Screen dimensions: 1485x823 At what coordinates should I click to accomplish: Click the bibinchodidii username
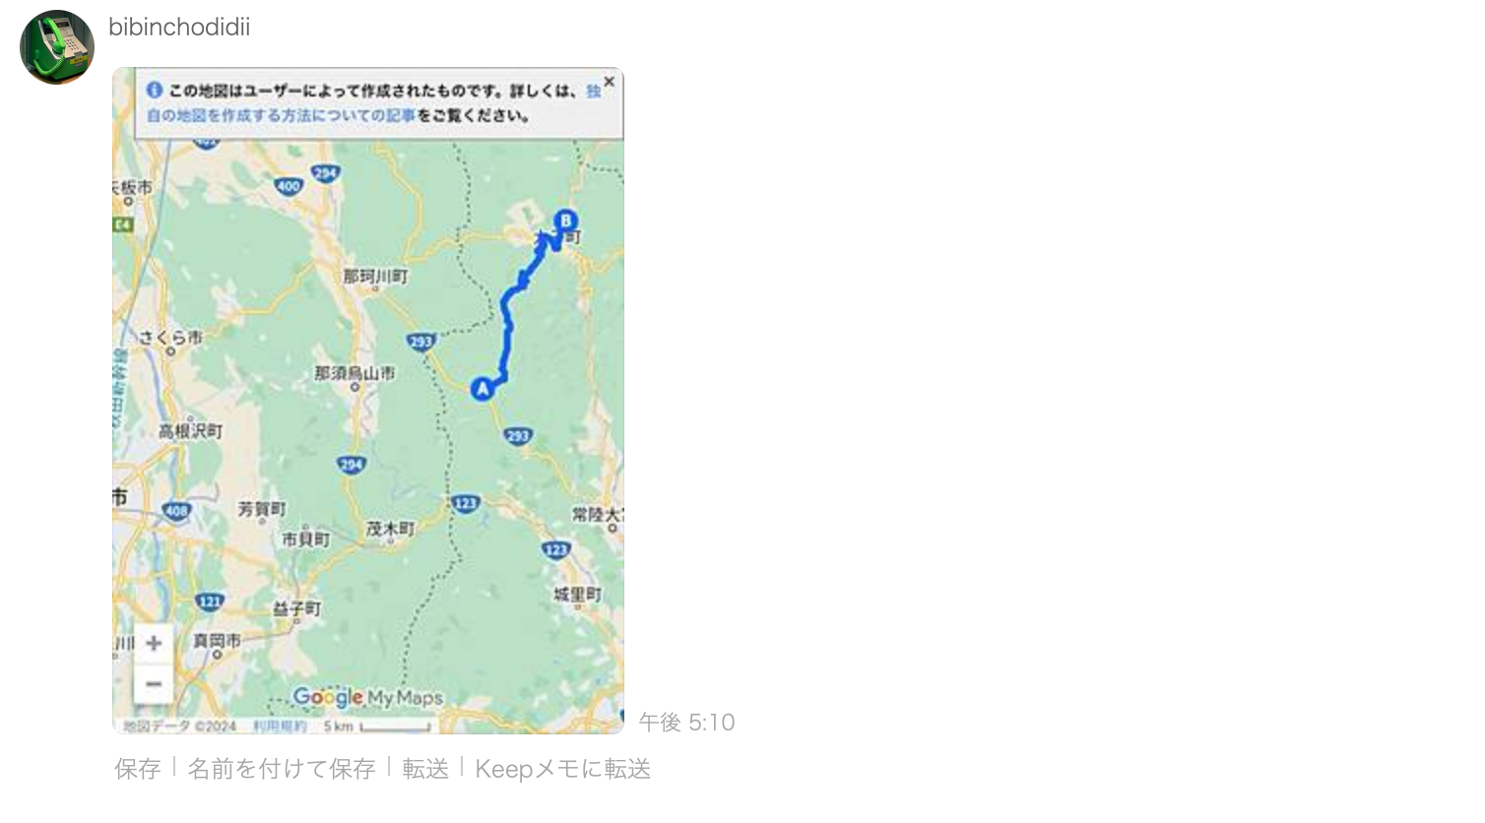click(179, 28)
